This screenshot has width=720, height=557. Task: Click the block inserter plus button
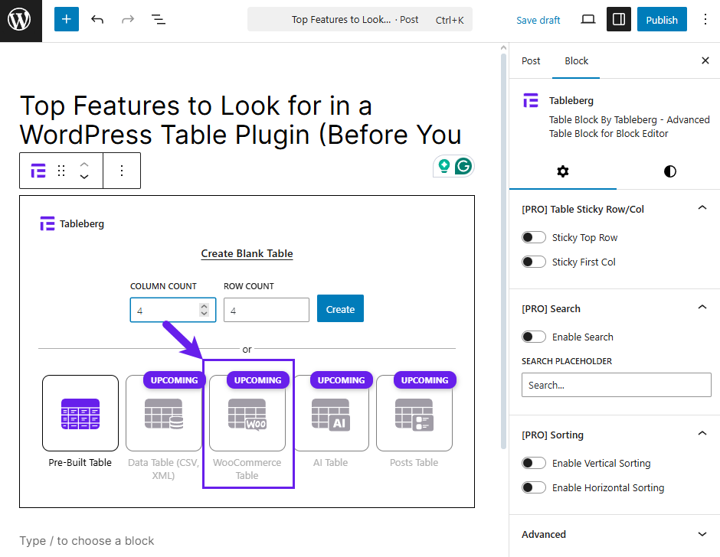pyautogui.click(x=67, y=19)
